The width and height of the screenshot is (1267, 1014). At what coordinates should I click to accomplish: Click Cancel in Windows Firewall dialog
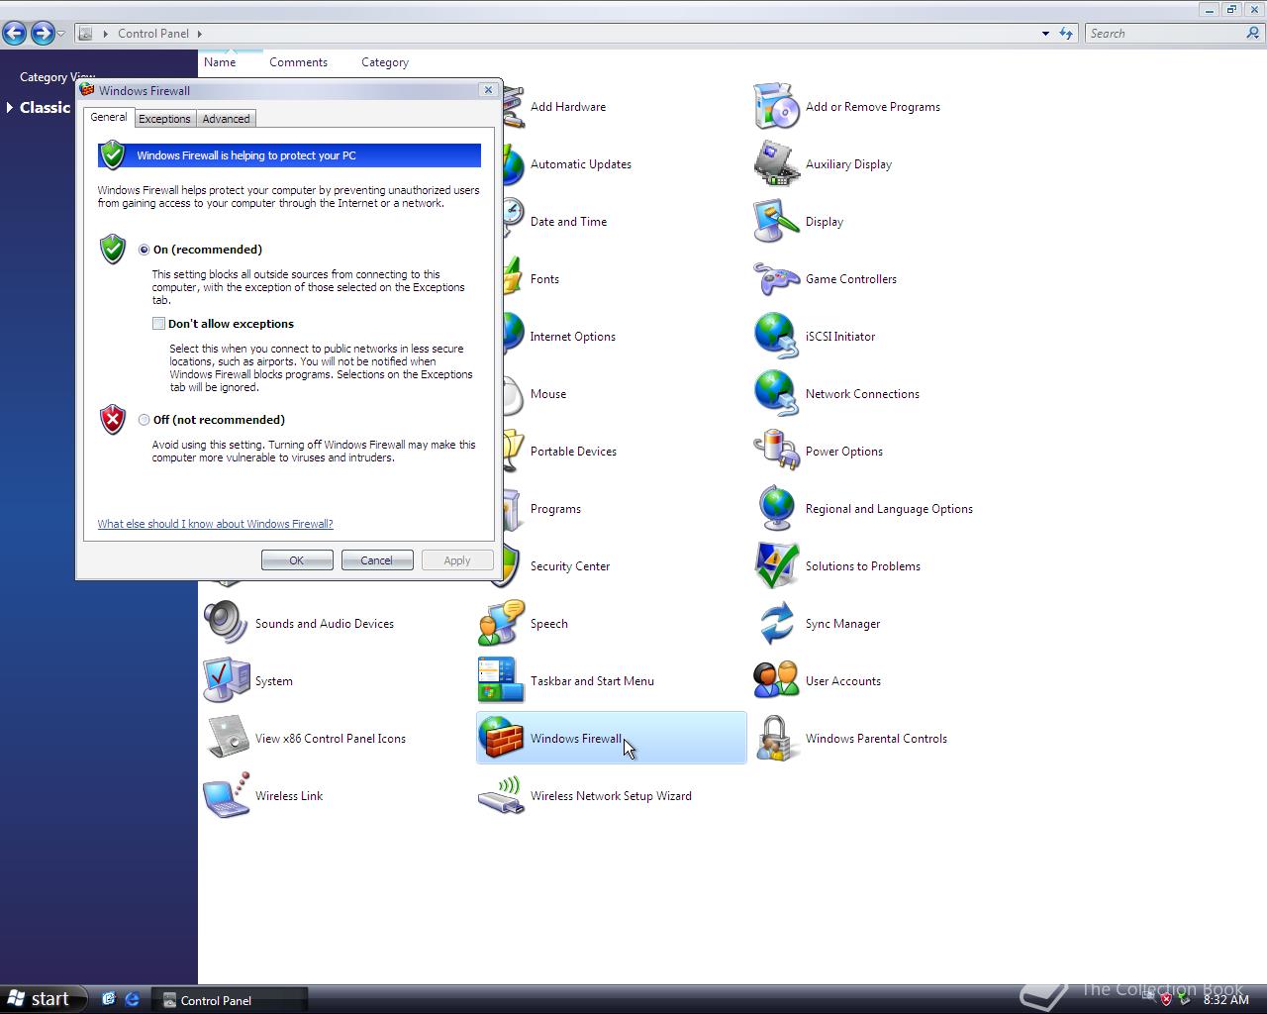(x=377, y=559)
